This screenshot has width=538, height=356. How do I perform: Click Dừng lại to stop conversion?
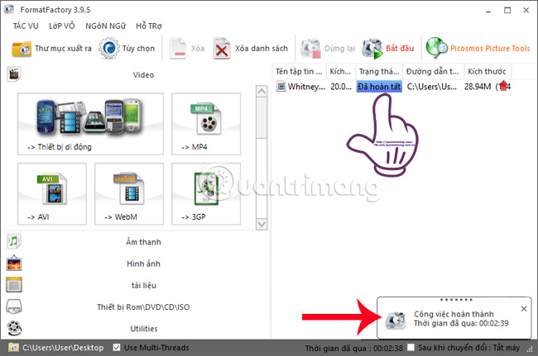pos(328,48)
